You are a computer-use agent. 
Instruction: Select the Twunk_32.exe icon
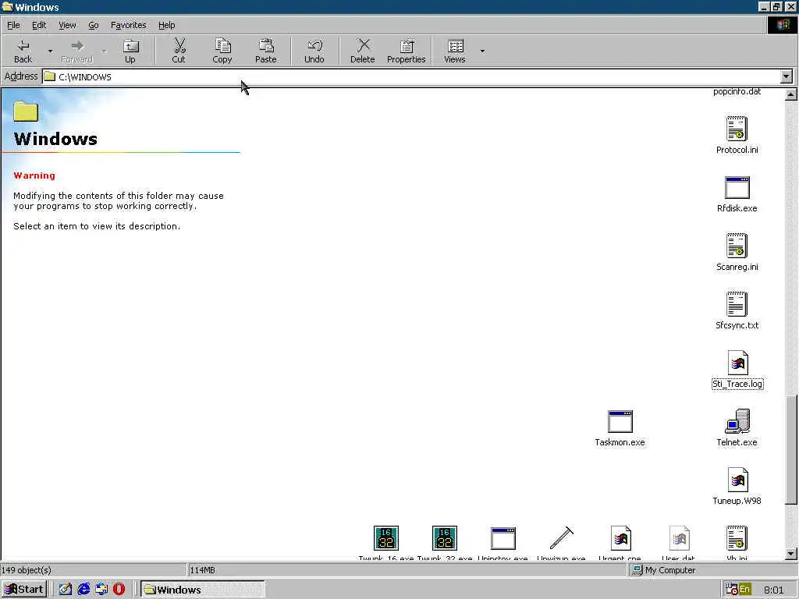(x=444, y=538)
